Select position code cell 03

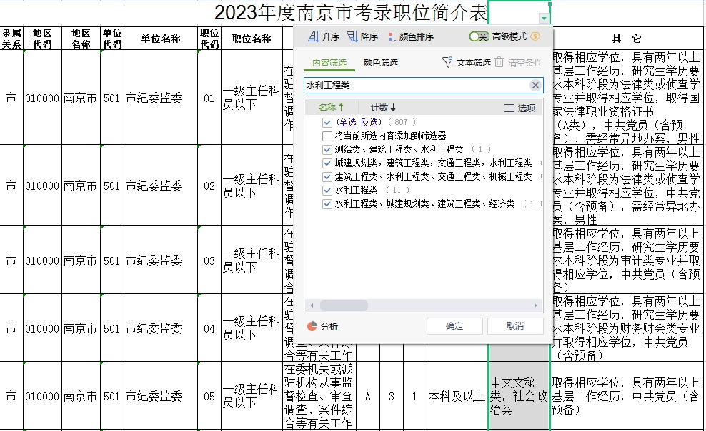coord(209,260)
